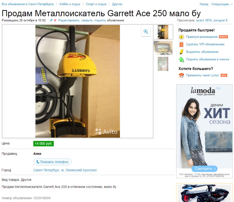The width and height of the screenshot is (234, 202).
Task: Click 'Смотреть' button in Lamoda ad
Action: coord(204,169)
